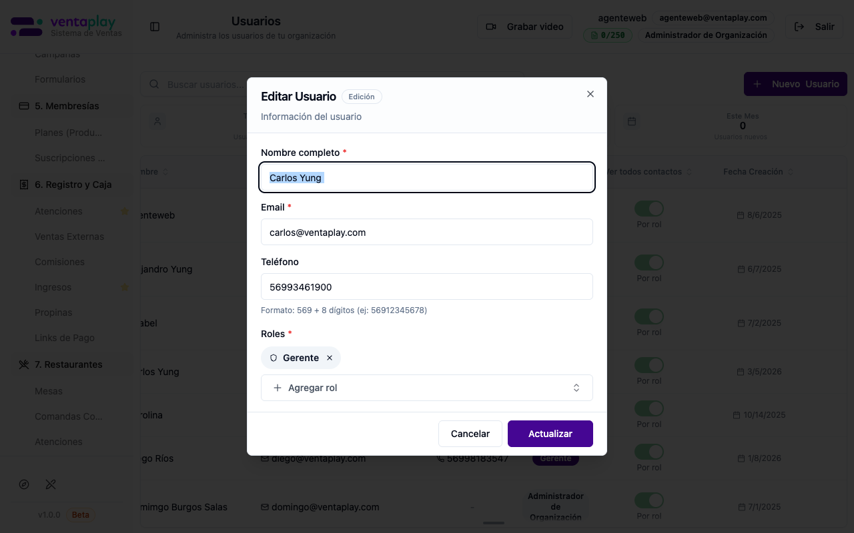Click the search magnifier in Buscar usuarios field

(x=154, y=84)
